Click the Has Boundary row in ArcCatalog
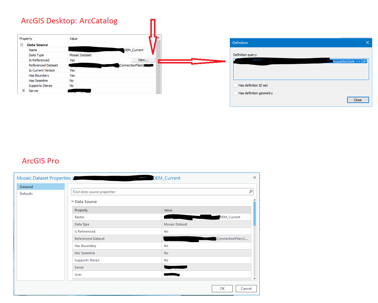 coord(87,75)
